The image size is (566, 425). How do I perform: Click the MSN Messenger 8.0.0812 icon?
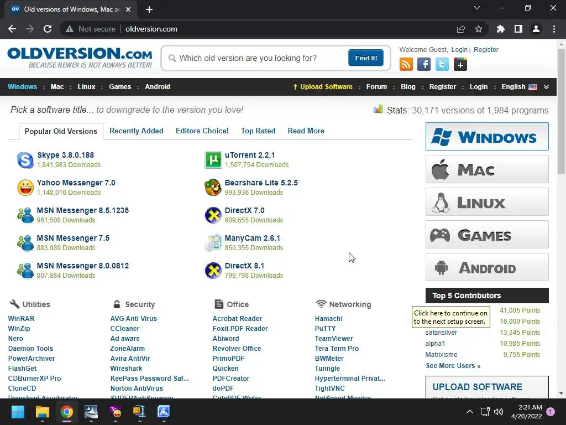(25, 271)
